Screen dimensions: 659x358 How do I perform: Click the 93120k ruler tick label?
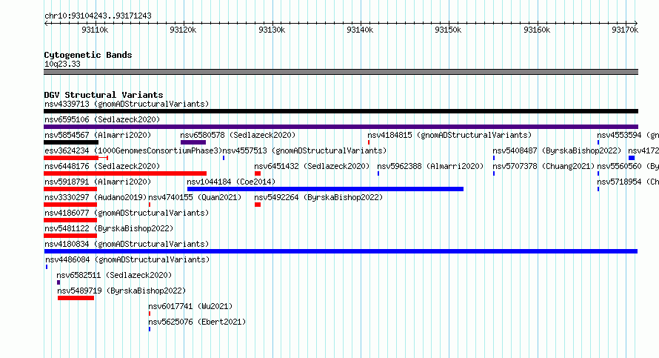[x=183, y=30]
